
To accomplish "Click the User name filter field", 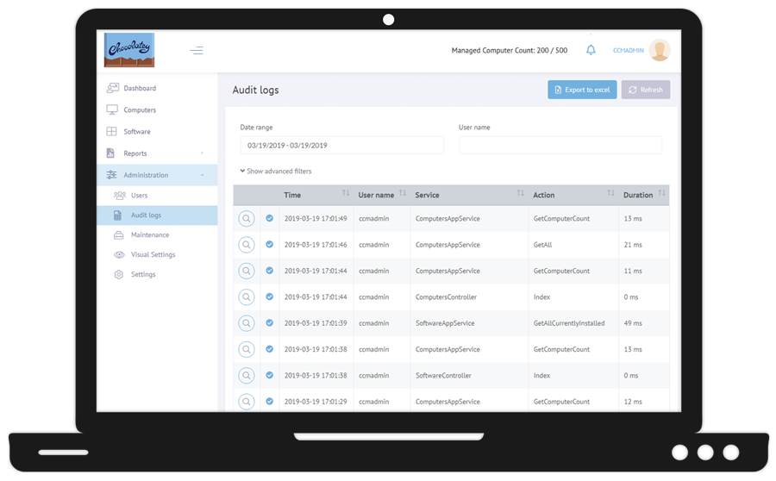I will coord(560,146).
